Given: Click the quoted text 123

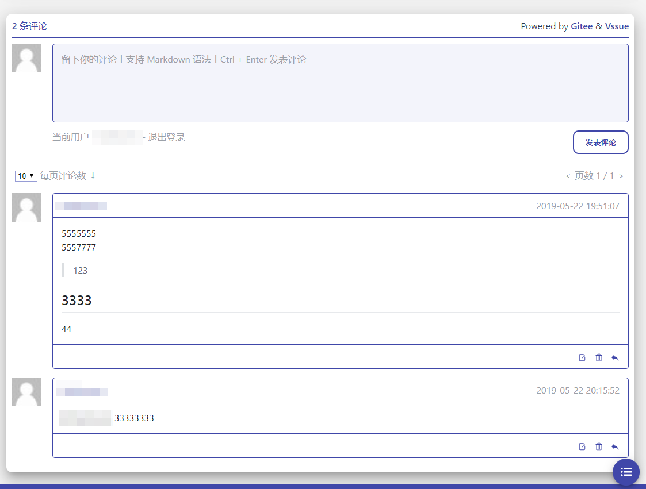Looking at the screenshot, I should [x=81, y=271].
